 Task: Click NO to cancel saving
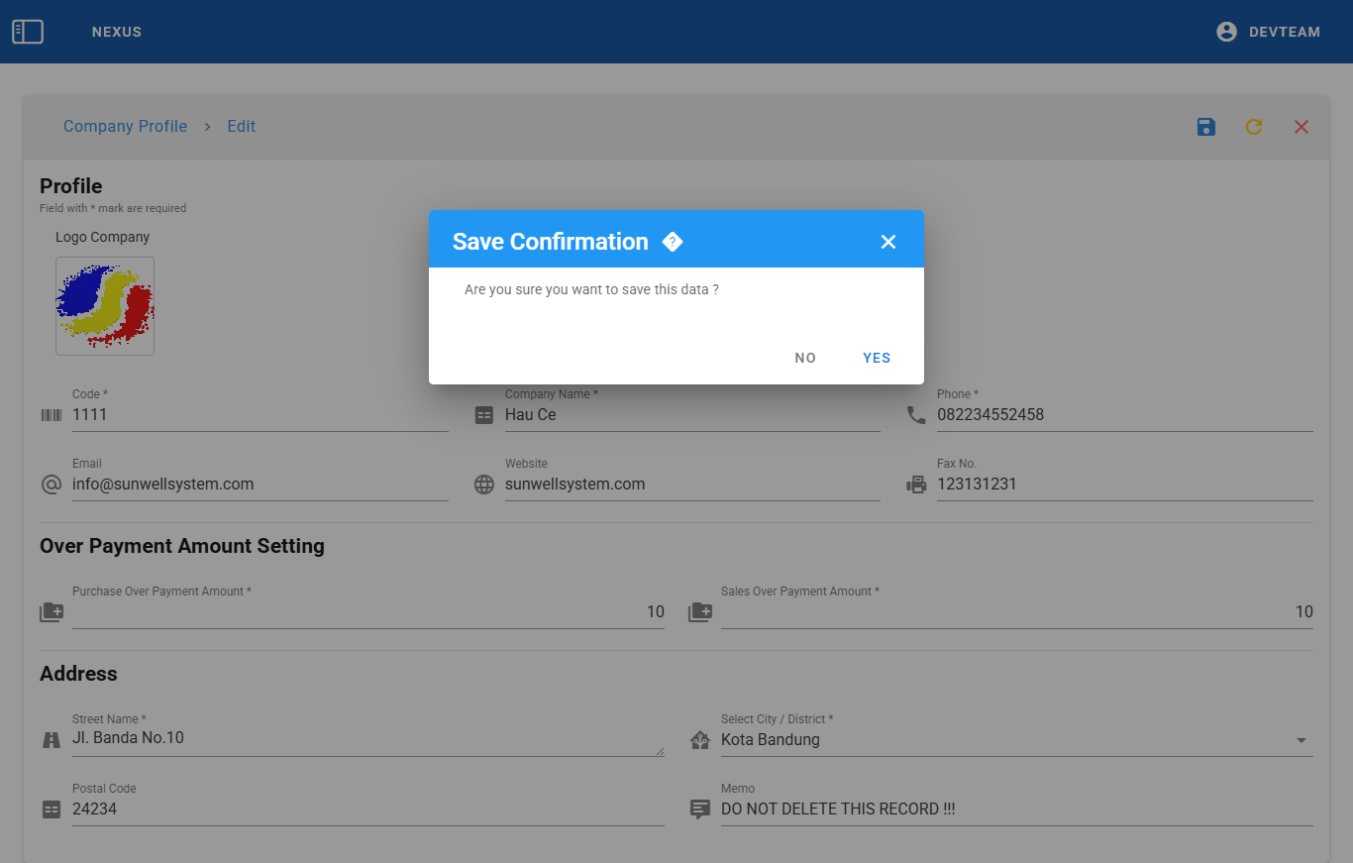[x=805, y=358]
